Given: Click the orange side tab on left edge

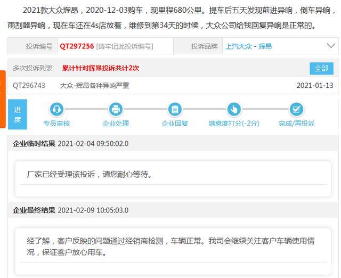Looking at the screenshot, I should click(x=3, y=99).
